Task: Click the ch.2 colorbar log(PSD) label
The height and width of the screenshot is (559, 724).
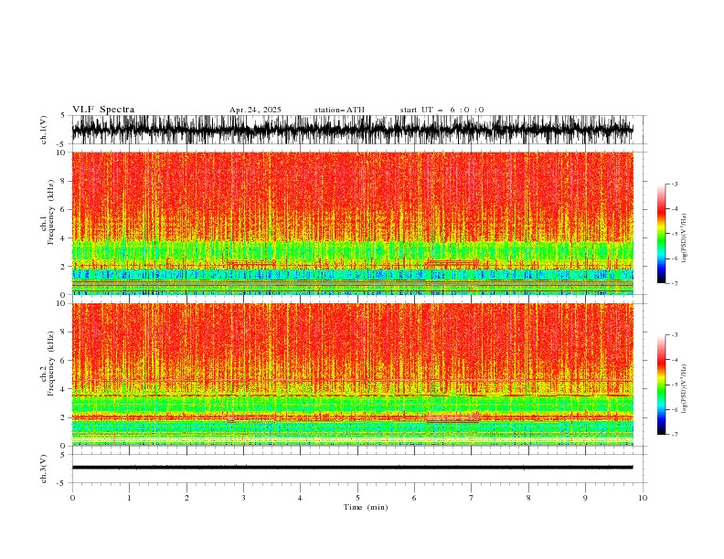Action: [x=684, y=389]
